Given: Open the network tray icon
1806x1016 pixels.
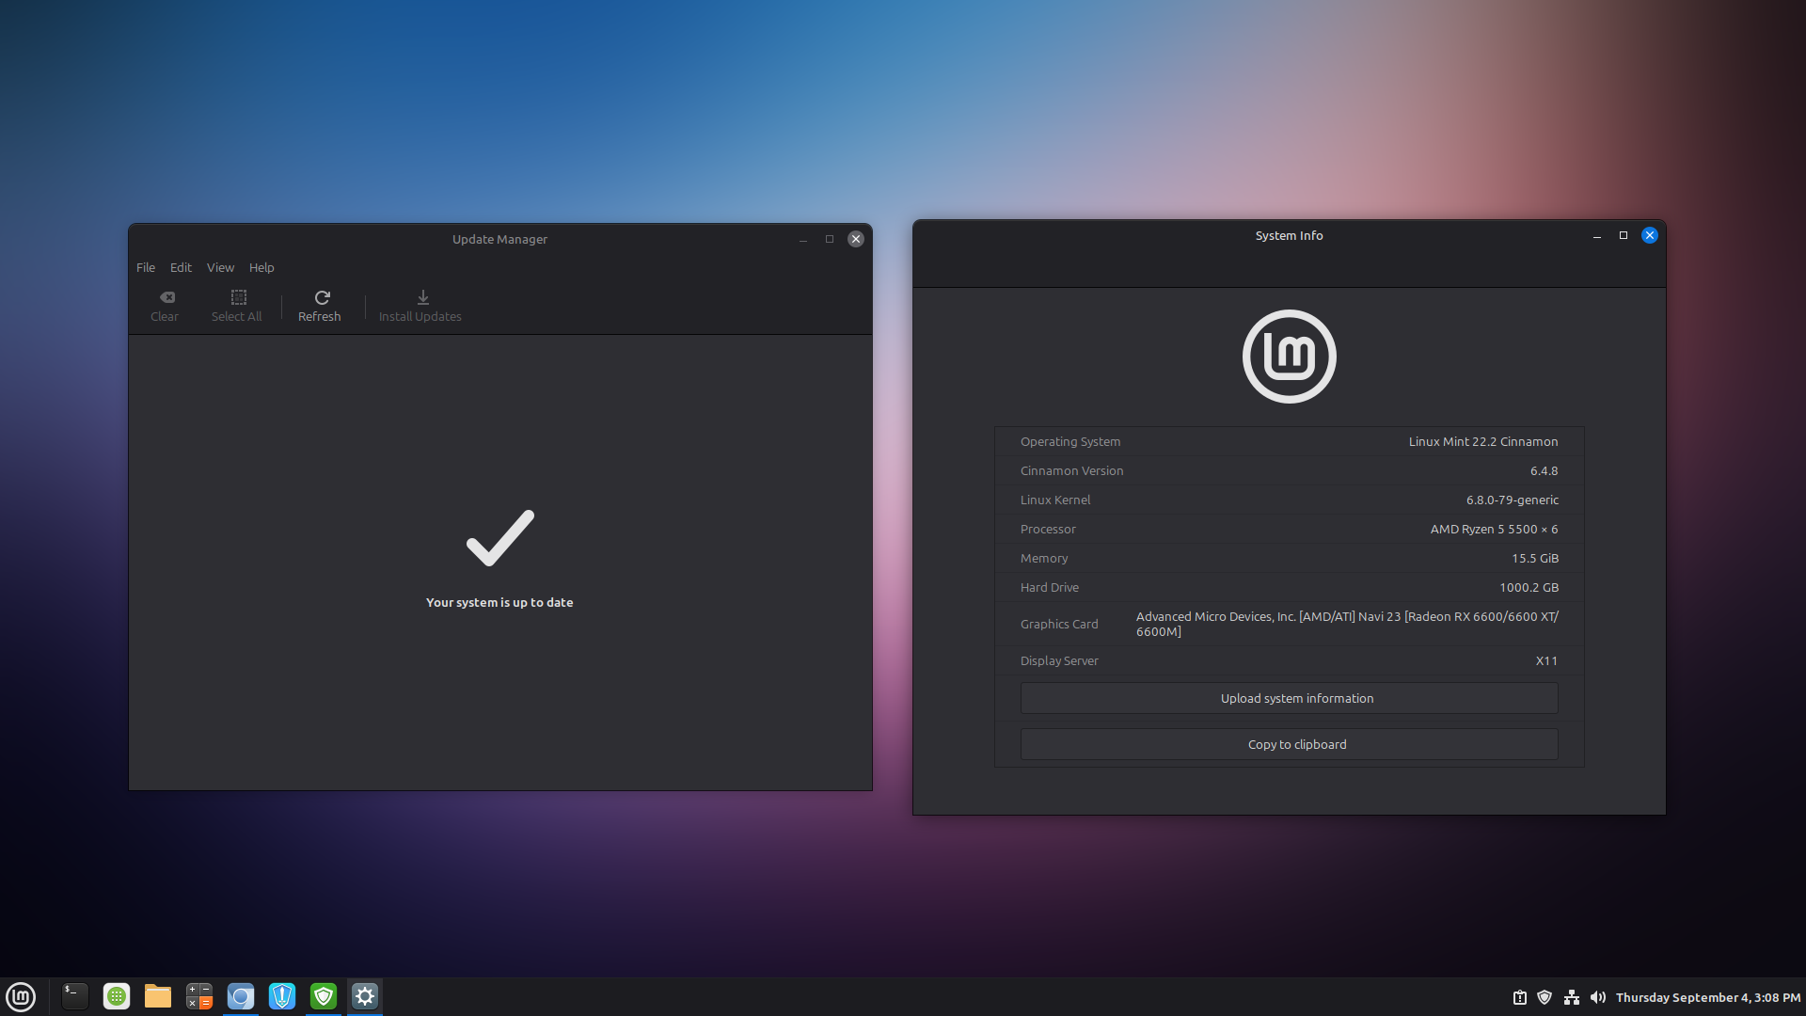Looking at the screenshot, I should (x=1572, y=997).
